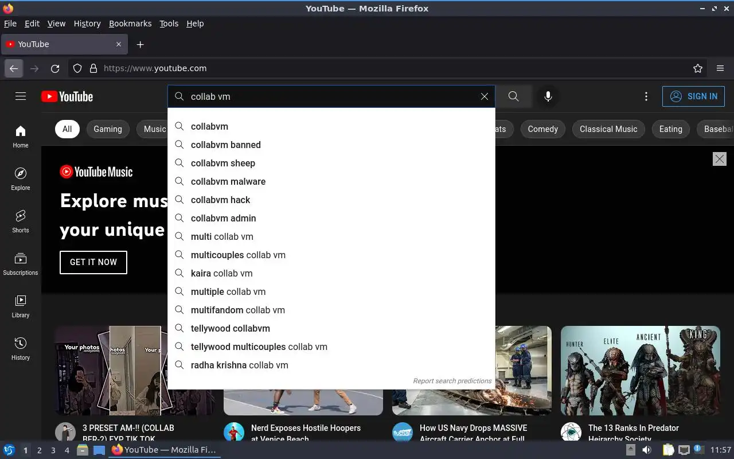Click the magnifier search button
The image size is (734, 459).
tap(514, 96)
